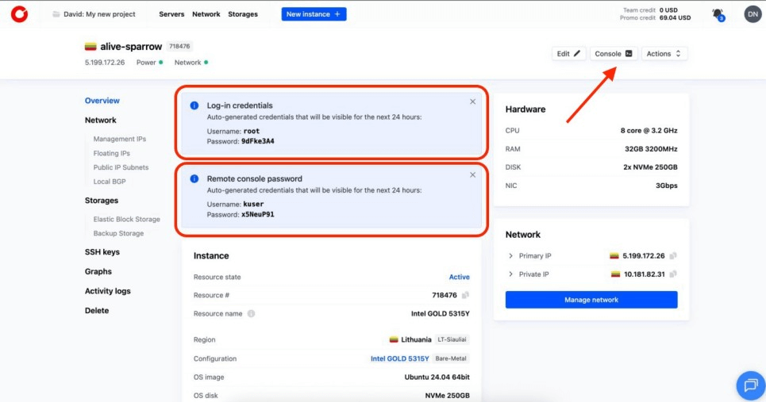The image size is (766, 402).
Task: Open the Console button
Action: (614, 54)
